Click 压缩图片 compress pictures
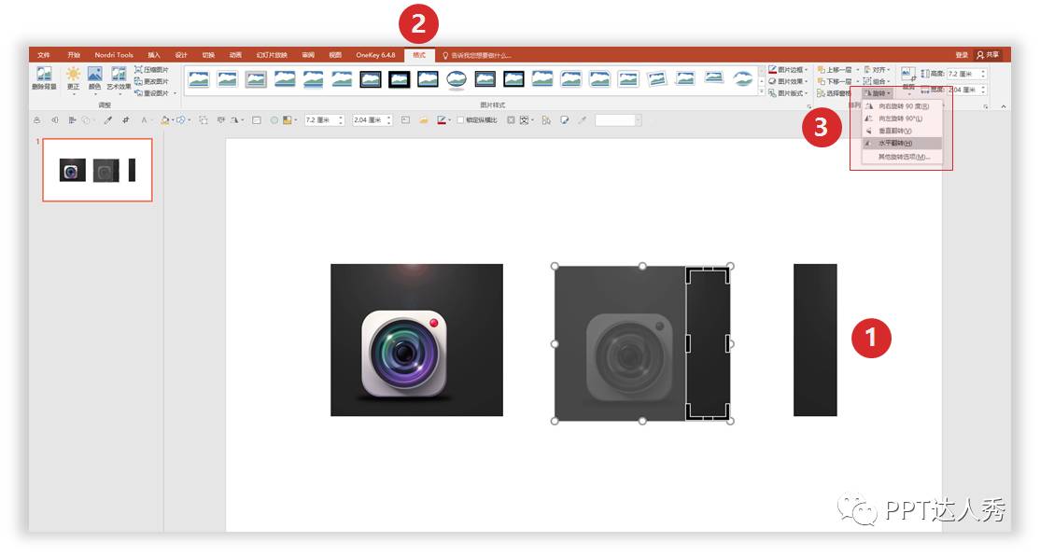This screenshot has height=556, width=1040. (152, 70)
